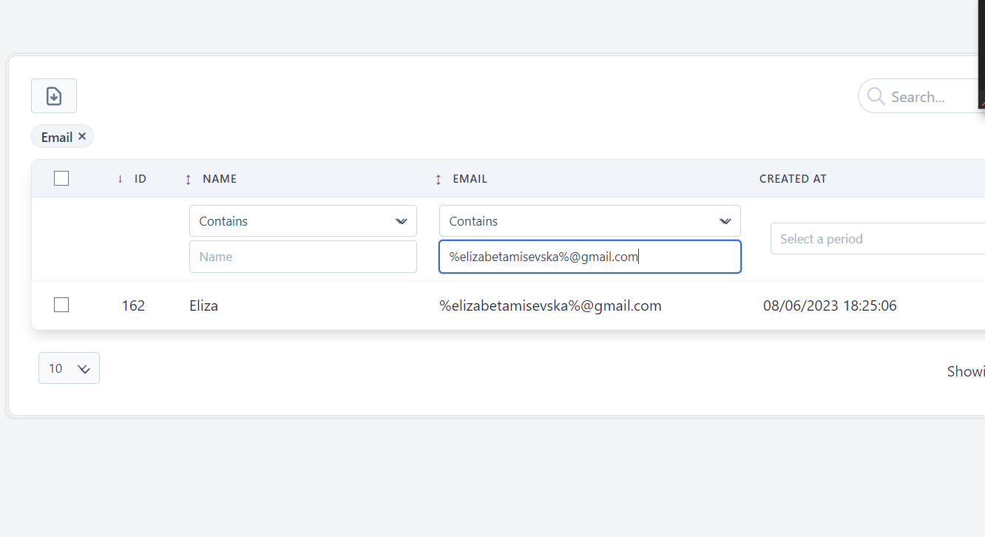Click inside the Search... text box
Screen dimensions: 985x537
tap(932, 97)
